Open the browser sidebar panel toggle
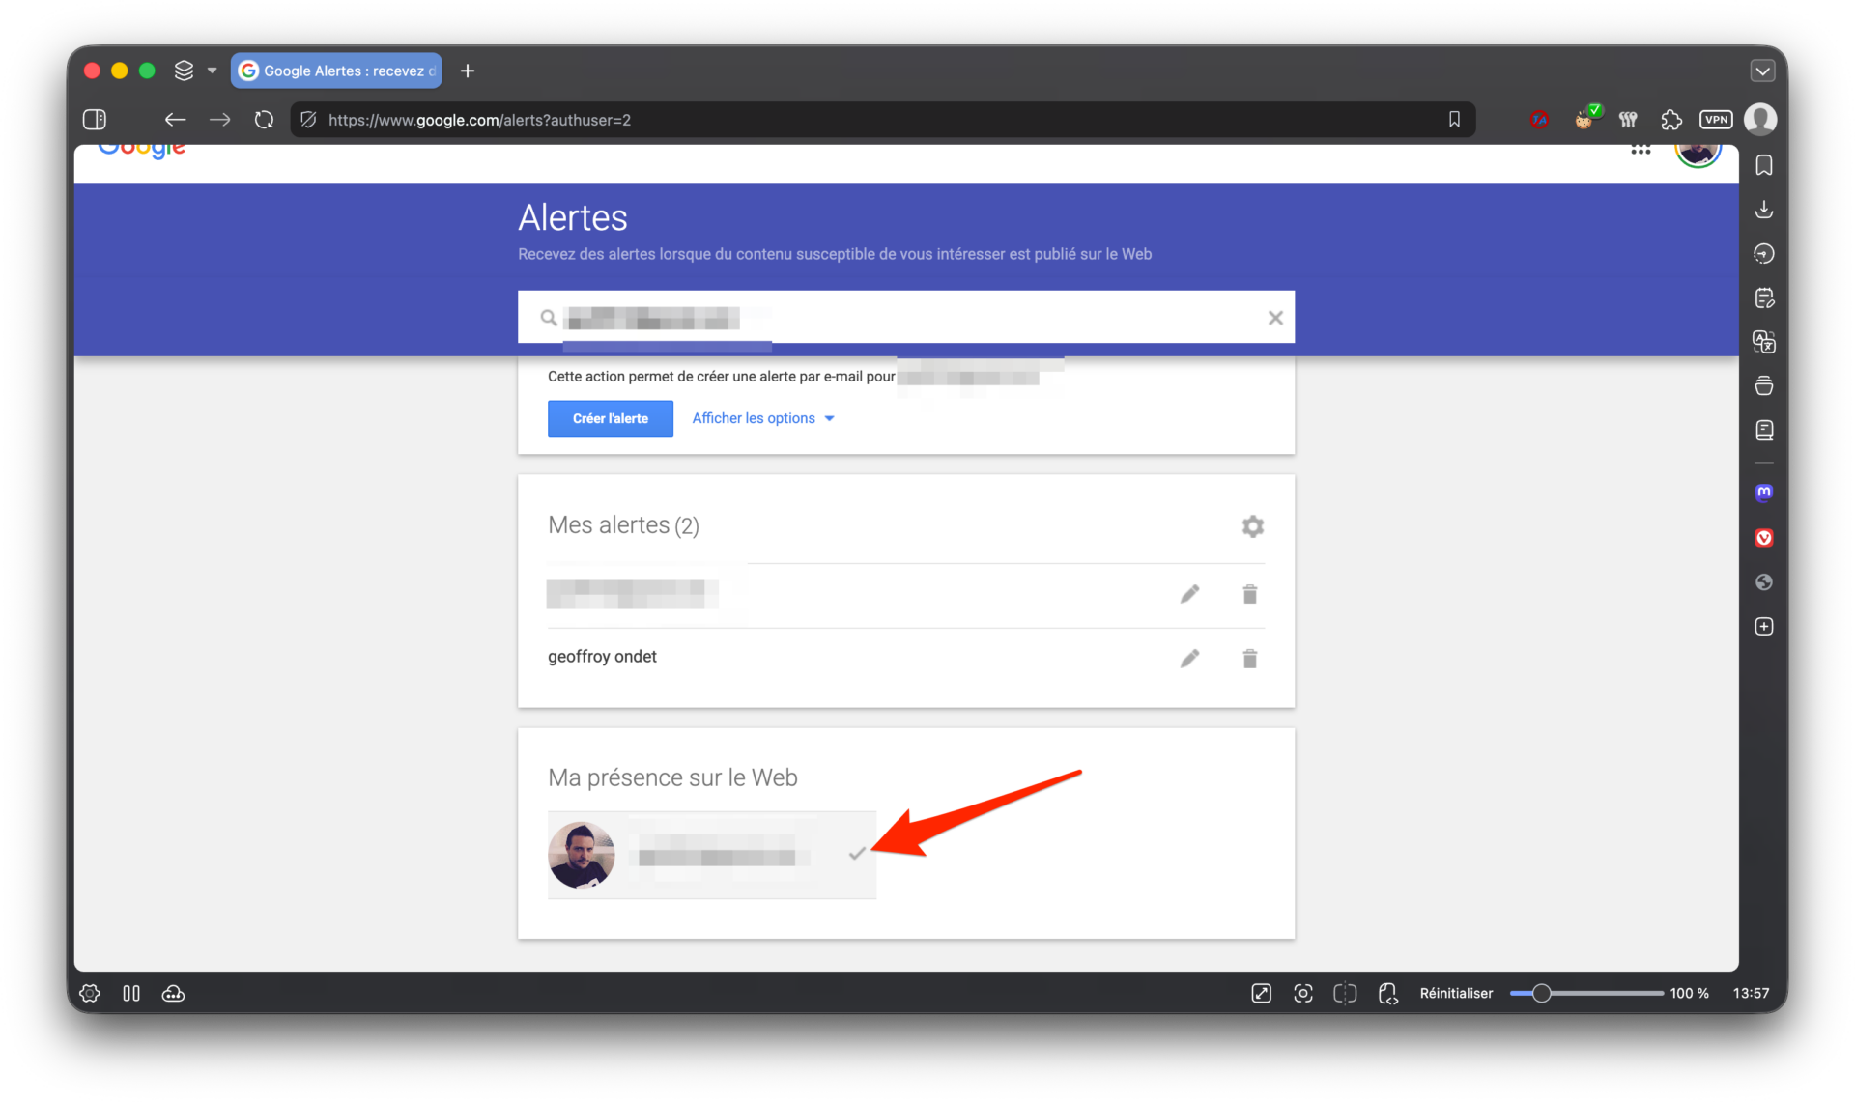 click(x=95, y=120)
